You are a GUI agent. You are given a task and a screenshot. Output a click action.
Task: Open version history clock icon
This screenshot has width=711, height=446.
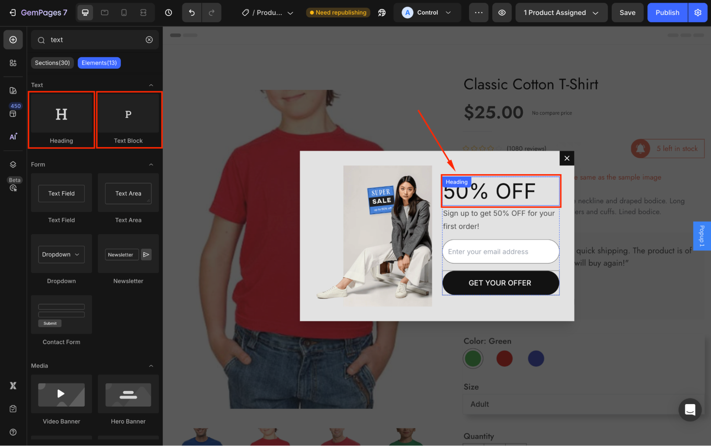[169, 13]
